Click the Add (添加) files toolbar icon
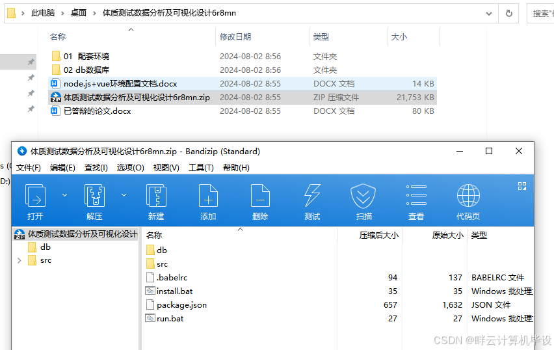This screenshot has height=350, width=554. [x=208, y=195]
